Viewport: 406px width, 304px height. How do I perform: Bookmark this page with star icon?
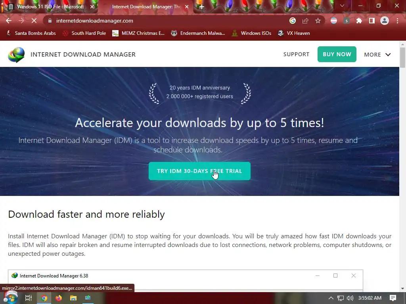318,21
